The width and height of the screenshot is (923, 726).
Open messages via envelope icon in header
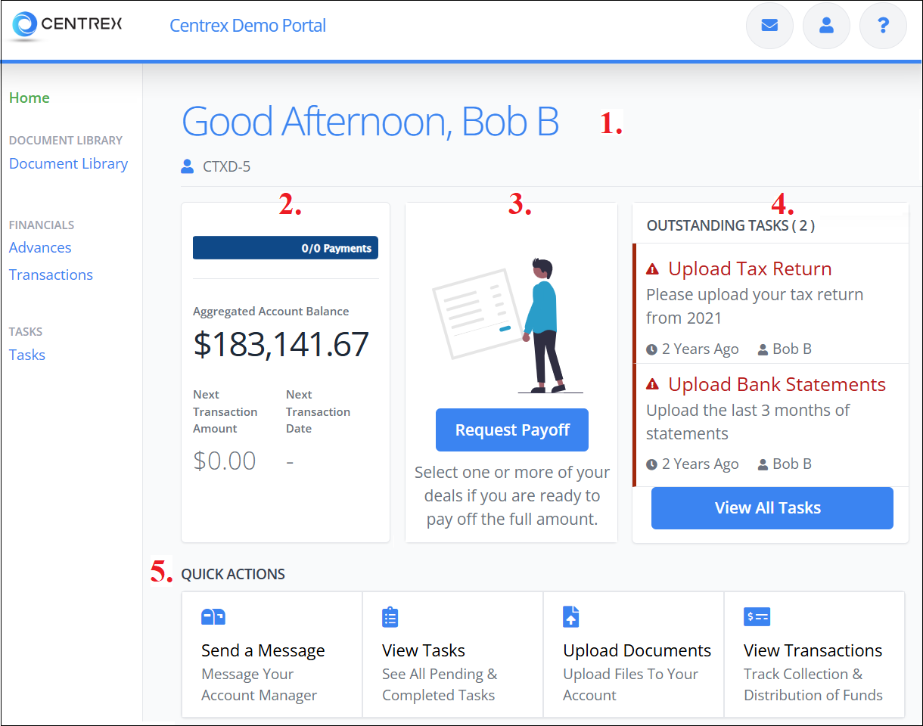[769, 26]
